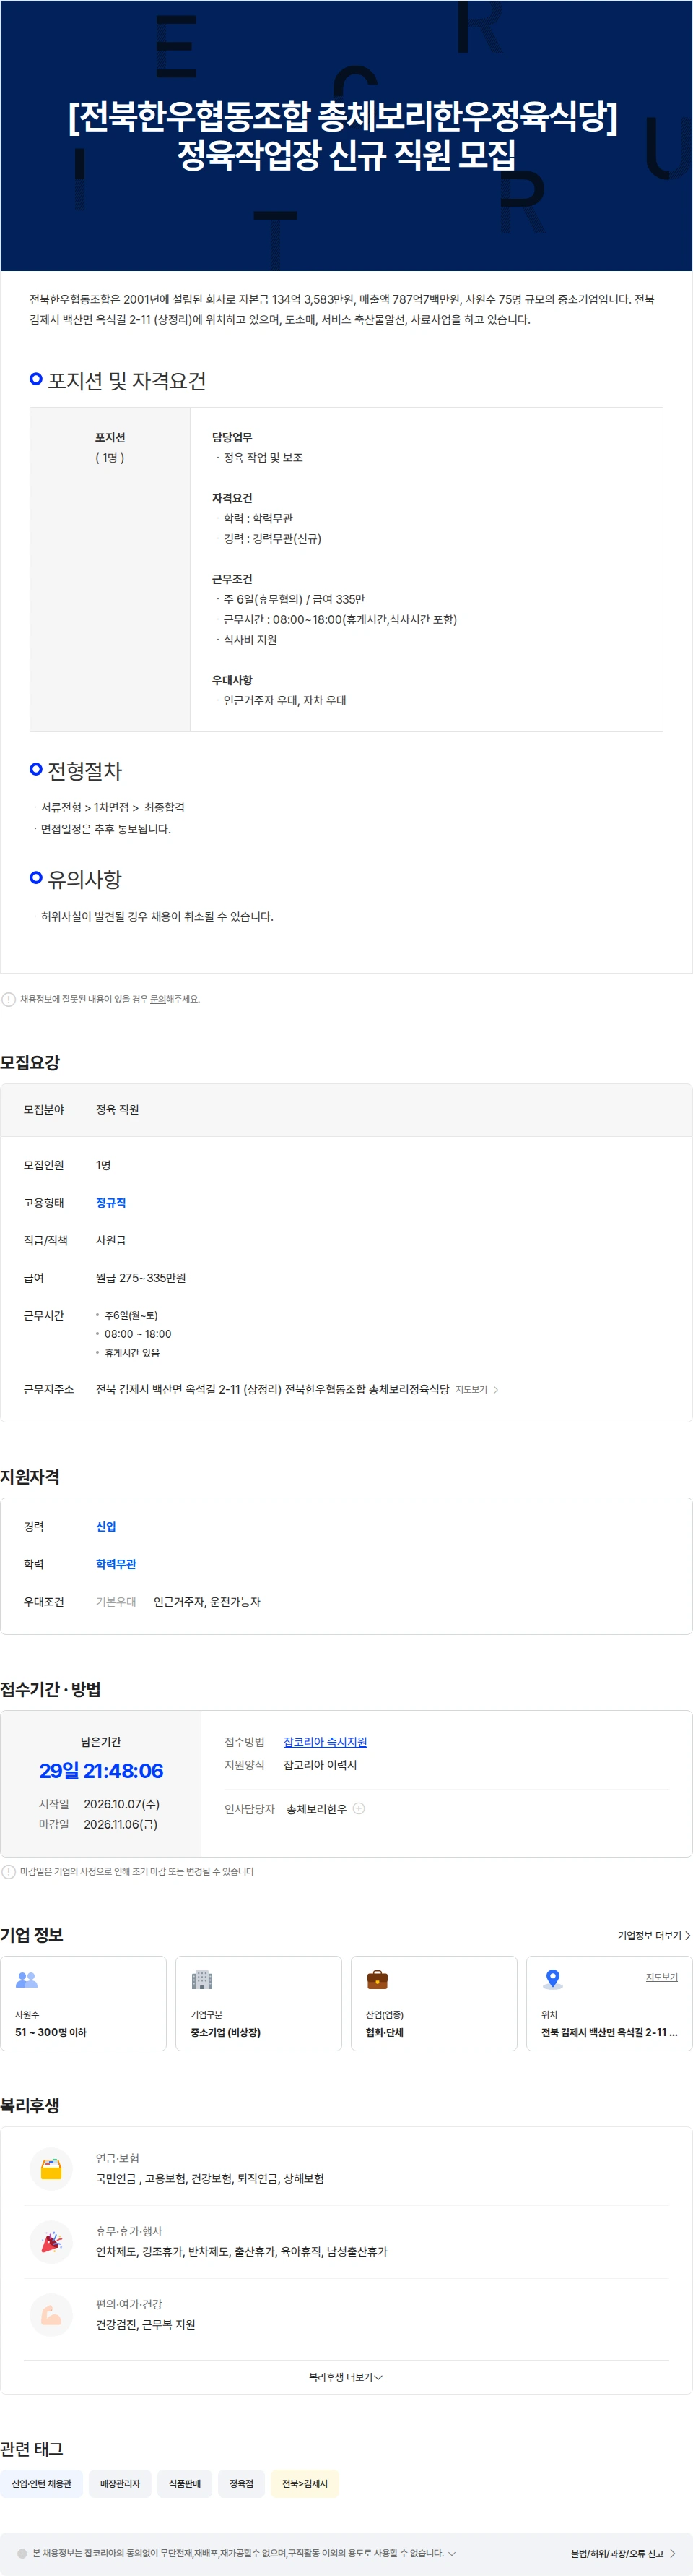The width and height of the screenshot is (693, 2576).
Task: Select the 전북>김제시 tag
Action: click(x=305, y=2483)
